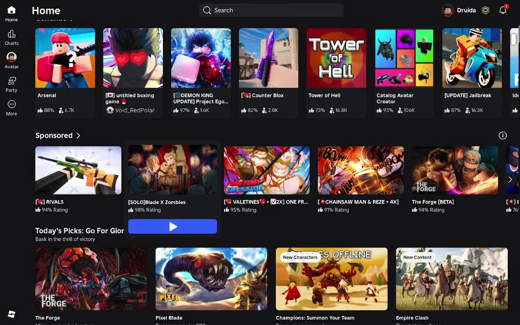Click the Sponsored info icon
This screenshot has height=325, width=520.
(503, 135)
